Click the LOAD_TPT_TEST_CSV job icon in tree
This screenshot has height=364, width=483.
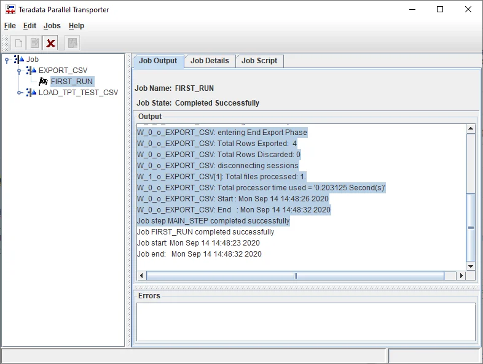click(x=31, y=93)
